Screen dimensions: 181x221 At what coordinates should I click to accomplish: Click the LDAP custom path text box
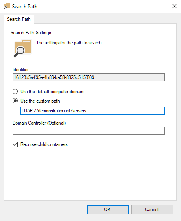(x=93, y=111)
